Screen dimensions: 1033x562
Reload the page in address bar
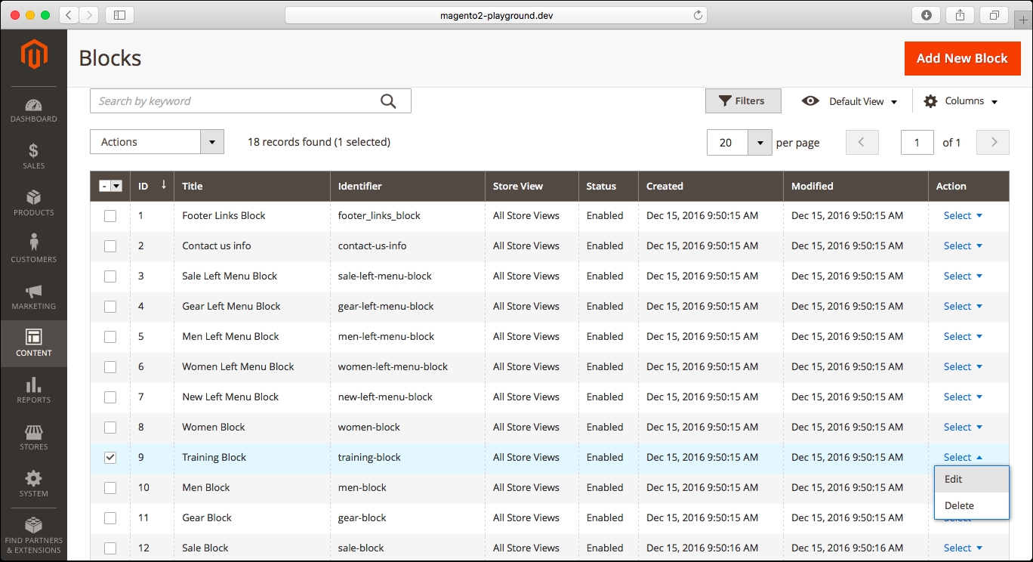(698, 15)
